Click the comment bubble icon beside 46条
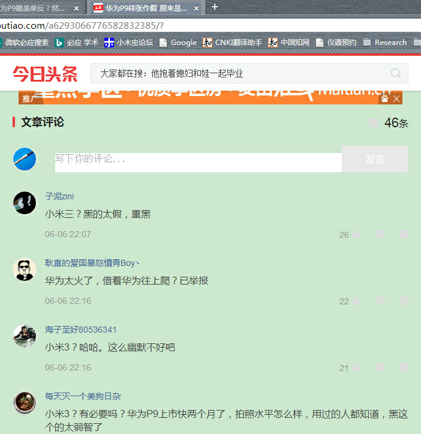This screenshot has width=421, height=434. 374,122
